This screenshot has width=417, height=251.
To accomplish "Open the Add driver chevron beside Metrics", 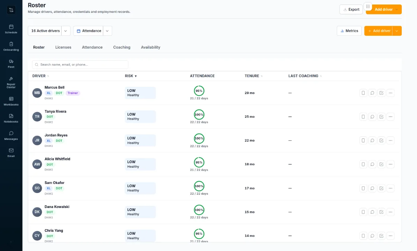I will (397, 31).
